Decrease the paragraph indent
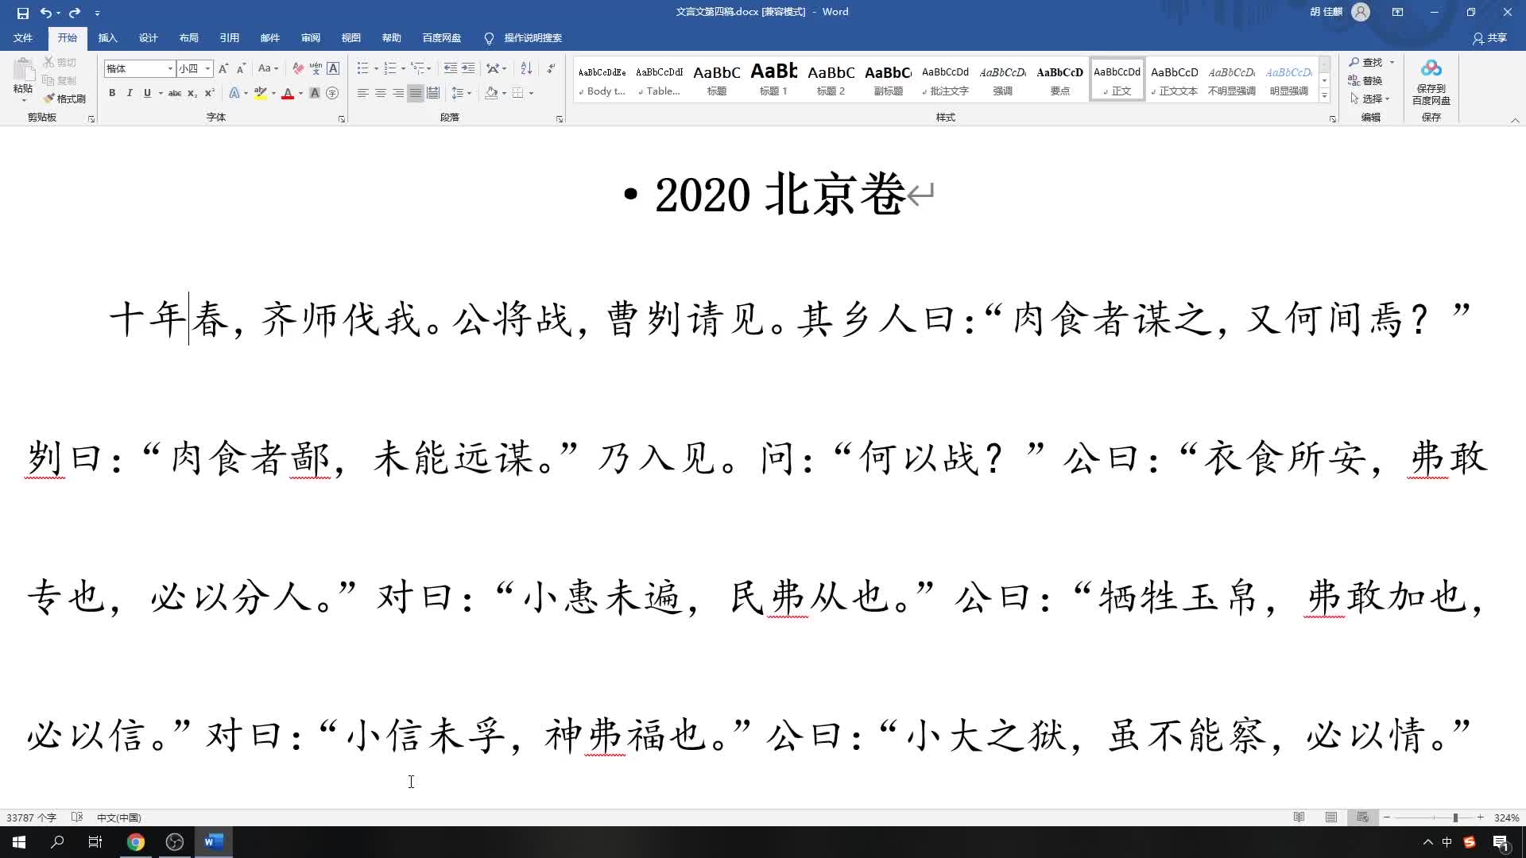The width and height of the screenshot is (1526, 858). pyautogui.click(x=450, y=68)
